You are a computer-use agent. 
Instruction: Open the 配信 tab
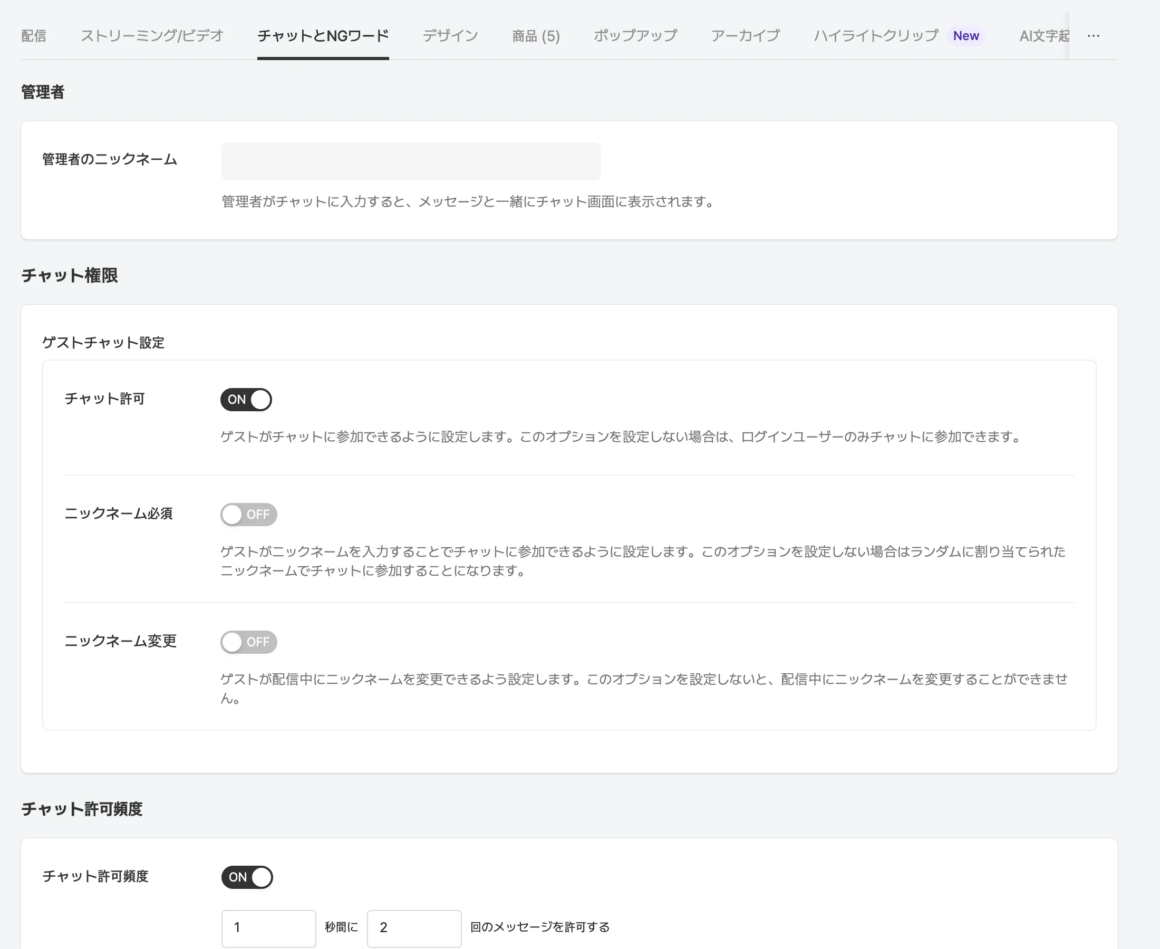pyautogui.click(x=33, y=36)
